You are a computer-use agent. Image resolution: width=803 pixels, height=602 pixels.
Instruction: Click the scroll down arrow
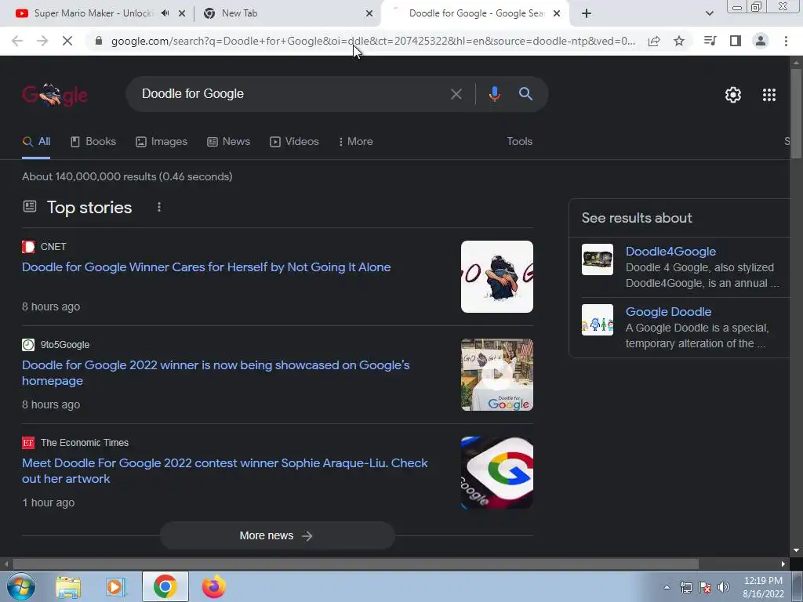796,550
